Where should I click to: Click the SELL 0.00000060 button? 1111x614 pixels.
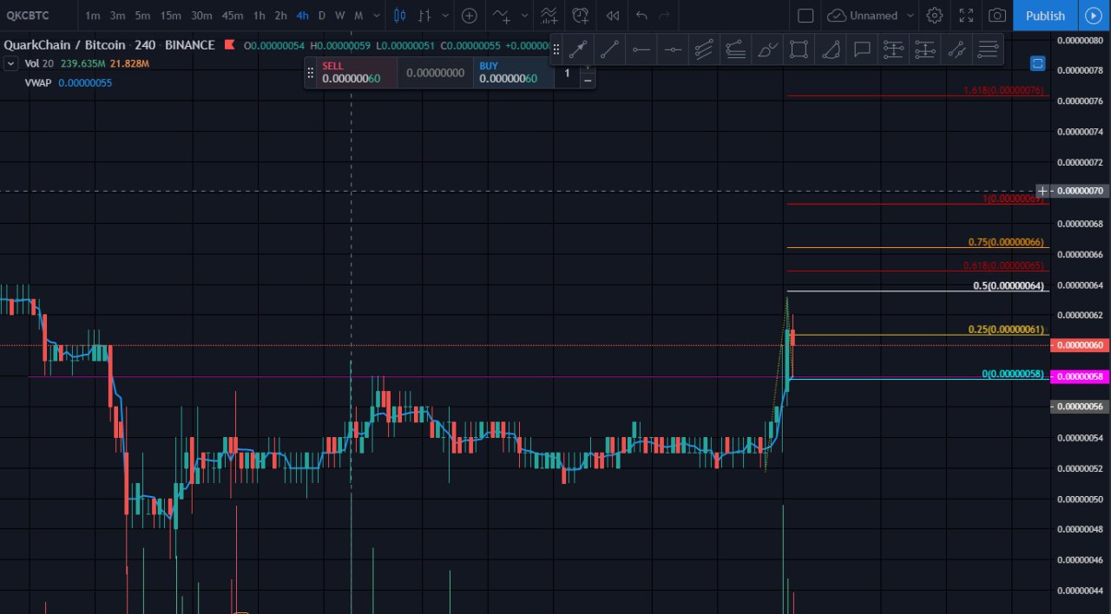pos(358,73)
